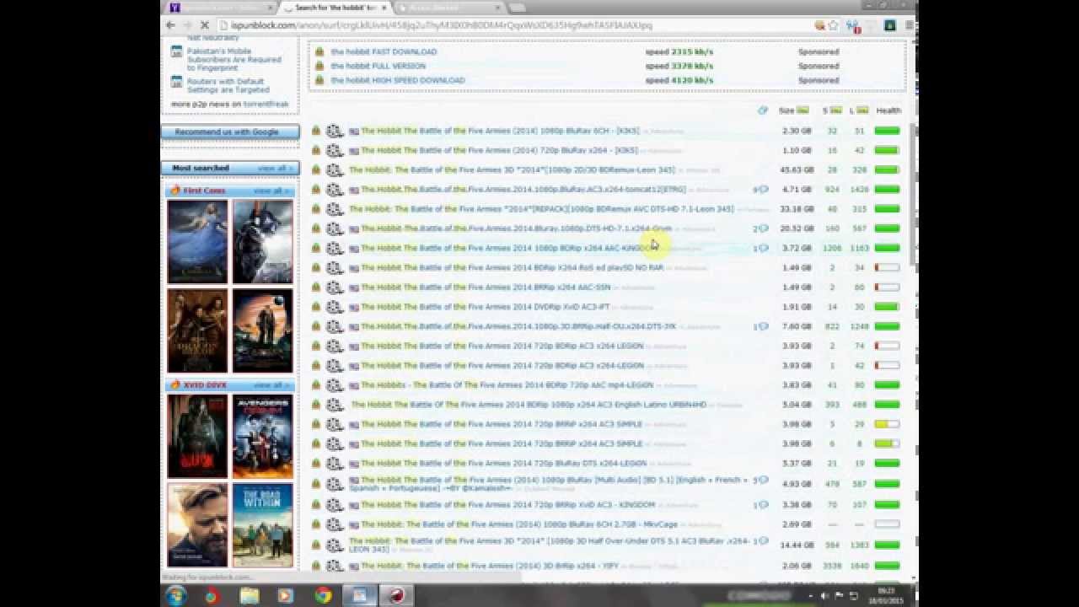This screenshot has width=1079, height=607.
Task: Click health bar of MkvCage 2.69 GB row
Action: click(x=887, y=524)
